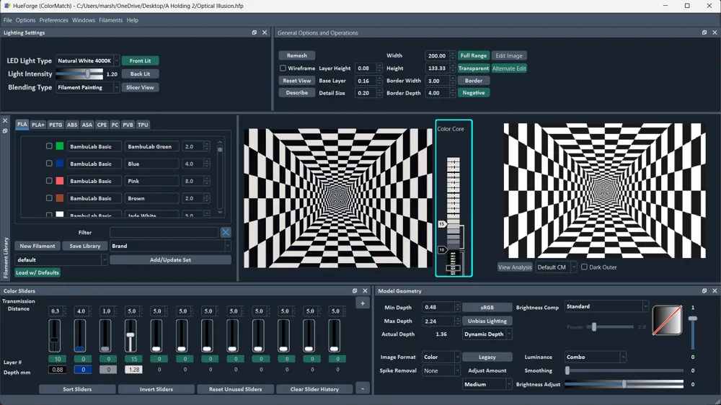Screen dimensions: 721x405
Task: Close the Color Sliders panel
Action: (x=365, y=291)
